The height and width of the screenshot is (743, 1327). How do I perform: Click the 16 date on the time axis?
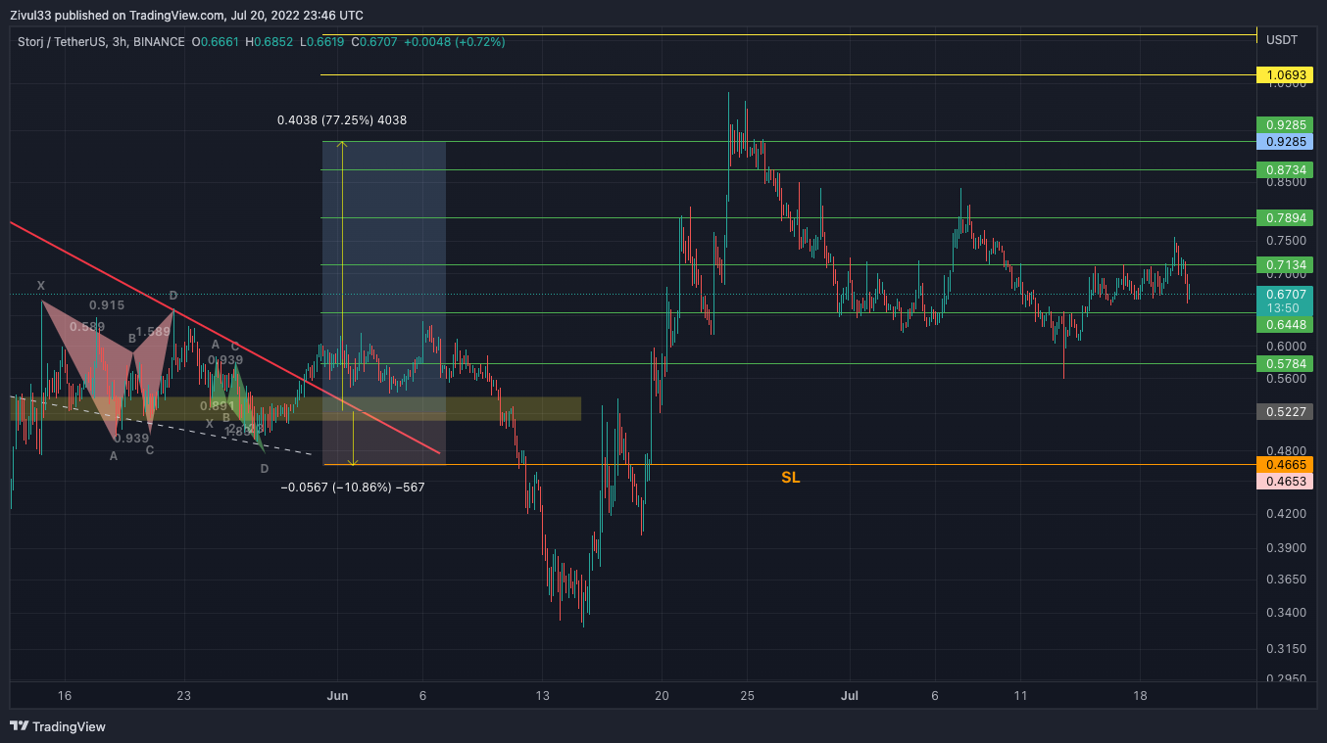coord(65,696)
